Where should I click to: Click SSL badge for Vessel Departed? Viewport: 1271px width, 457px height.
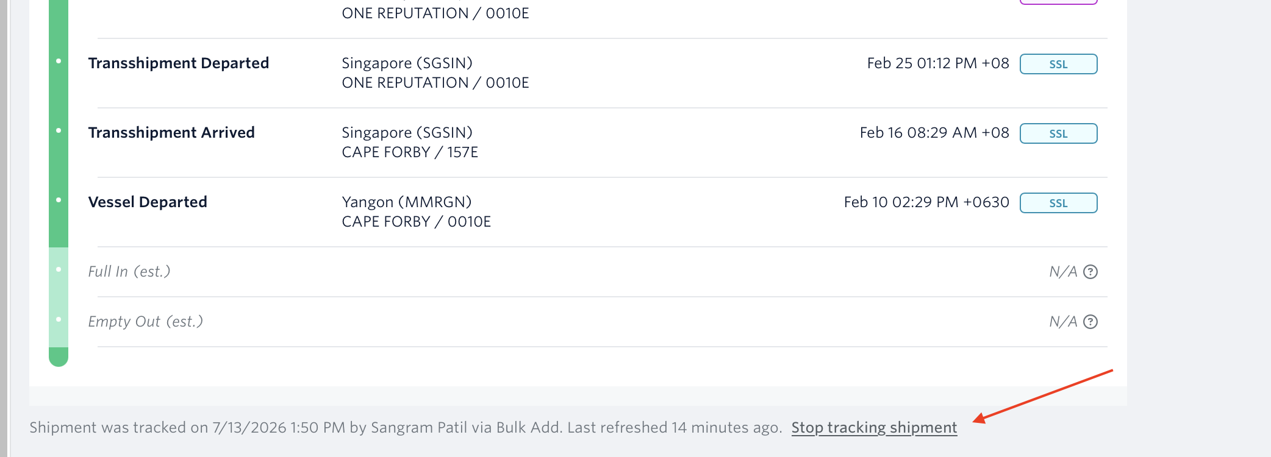tap(1059, 203)
